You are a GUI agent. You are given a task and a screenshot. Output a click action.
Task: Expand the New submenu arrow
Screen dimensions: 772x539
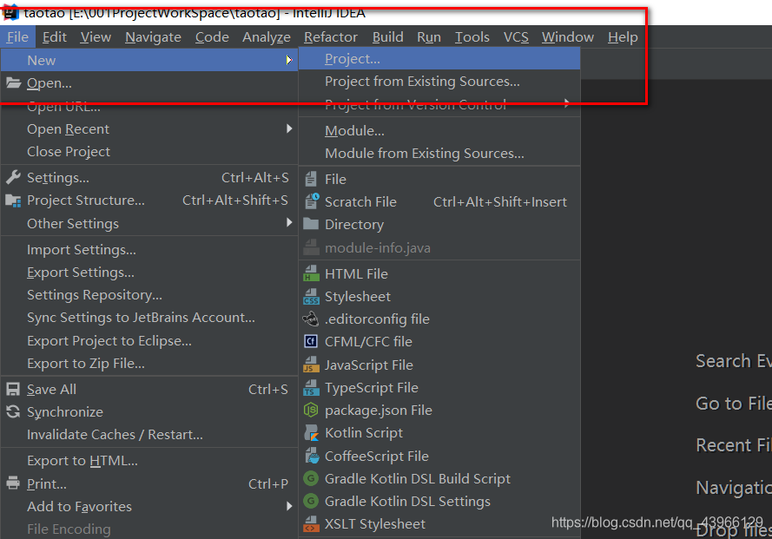(289, 60)
